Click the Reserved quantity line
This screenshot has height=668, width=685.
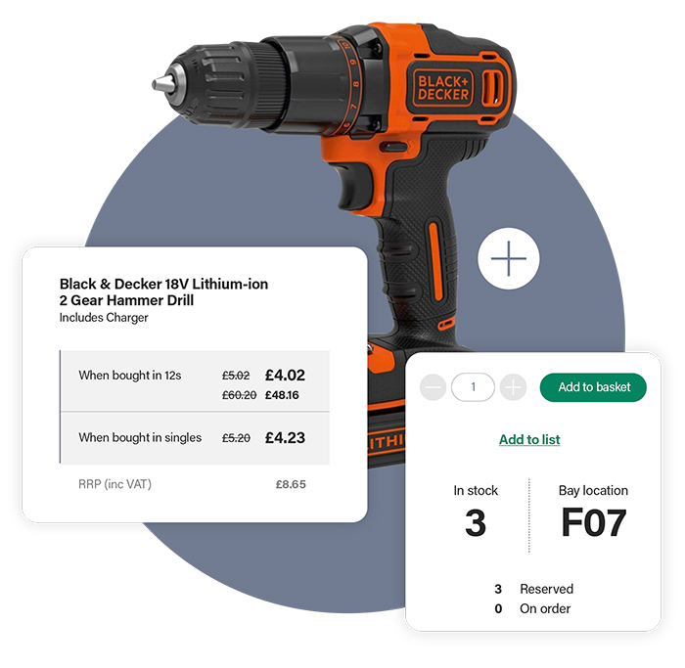(534, 589)
